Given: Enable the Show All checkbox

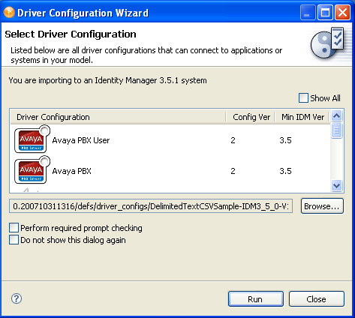Looking at the screenshot, I should (x=303, y=98).
